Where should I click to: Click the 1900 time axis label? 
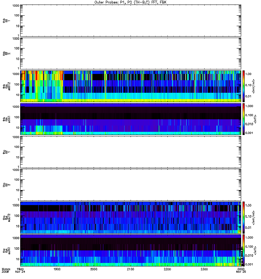(x=57, y=269)
